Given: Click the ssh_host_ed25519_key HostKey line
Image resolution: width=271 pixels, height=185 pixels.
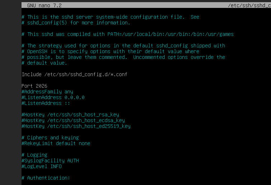Looking at the screenshot, I should (x=76, y=126).
